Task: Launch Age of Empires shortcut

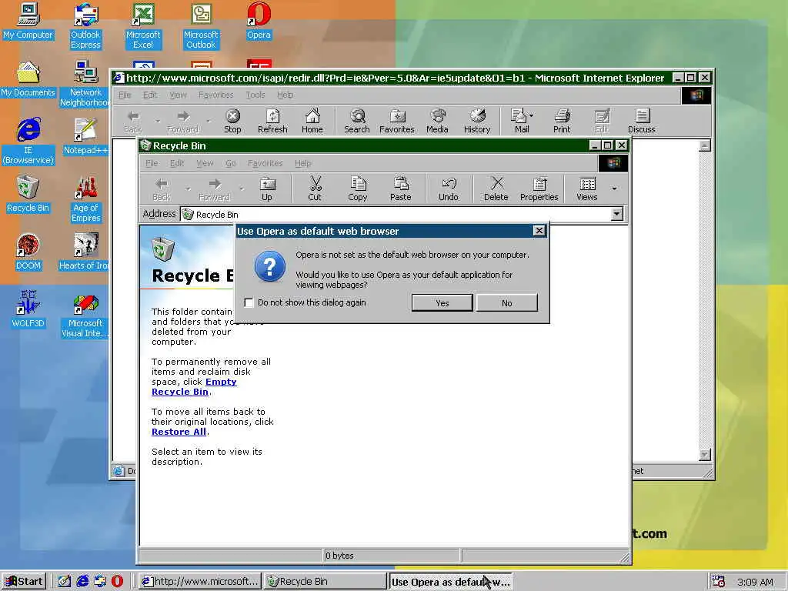Action: pyautogui.click(x=85, y=199)
